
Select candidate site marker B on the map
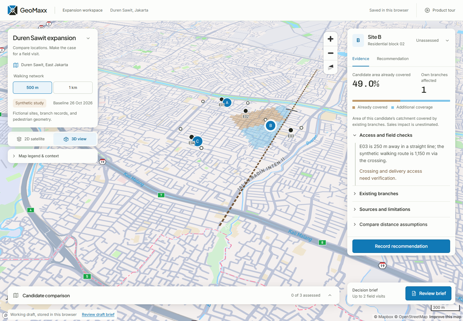click(x=271, y=126)
